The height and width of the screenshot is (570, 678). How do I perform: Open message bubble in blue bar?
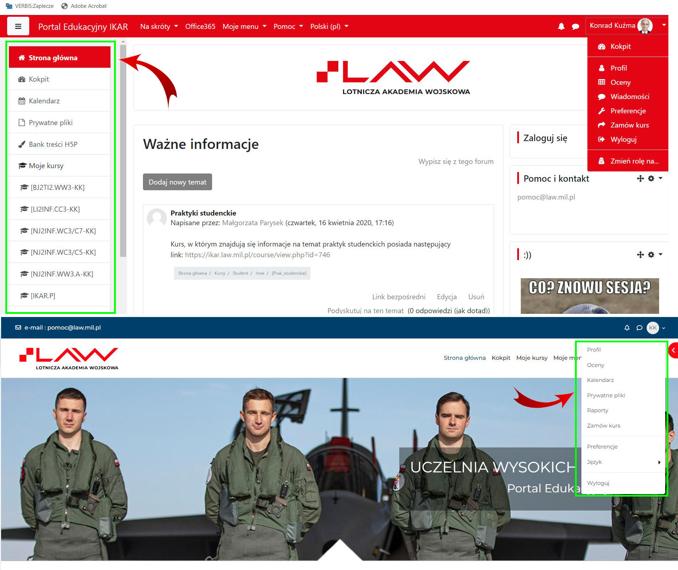coord(640,328)
